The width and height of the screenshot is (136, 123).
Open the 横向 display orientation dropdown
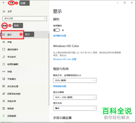(x=75, y=108)
